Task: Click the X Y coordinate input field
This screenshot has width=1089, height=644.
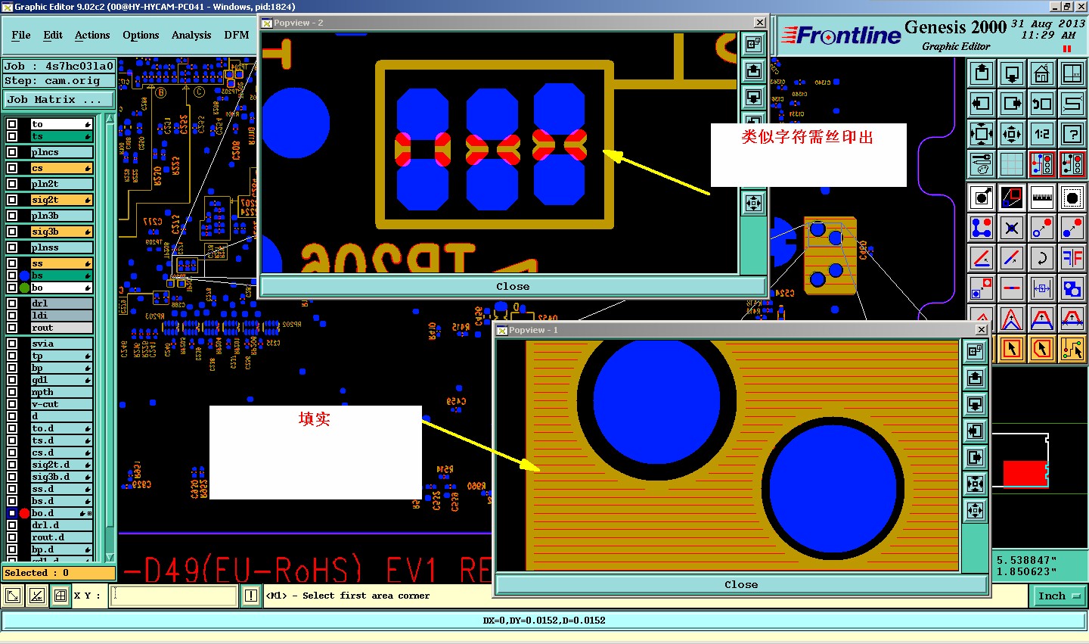Action: click(x=173, y=596)
